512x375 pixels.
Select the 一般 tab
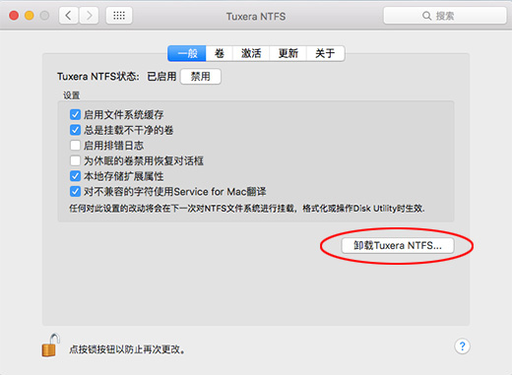pyautogui.click(x=187, y=53)
